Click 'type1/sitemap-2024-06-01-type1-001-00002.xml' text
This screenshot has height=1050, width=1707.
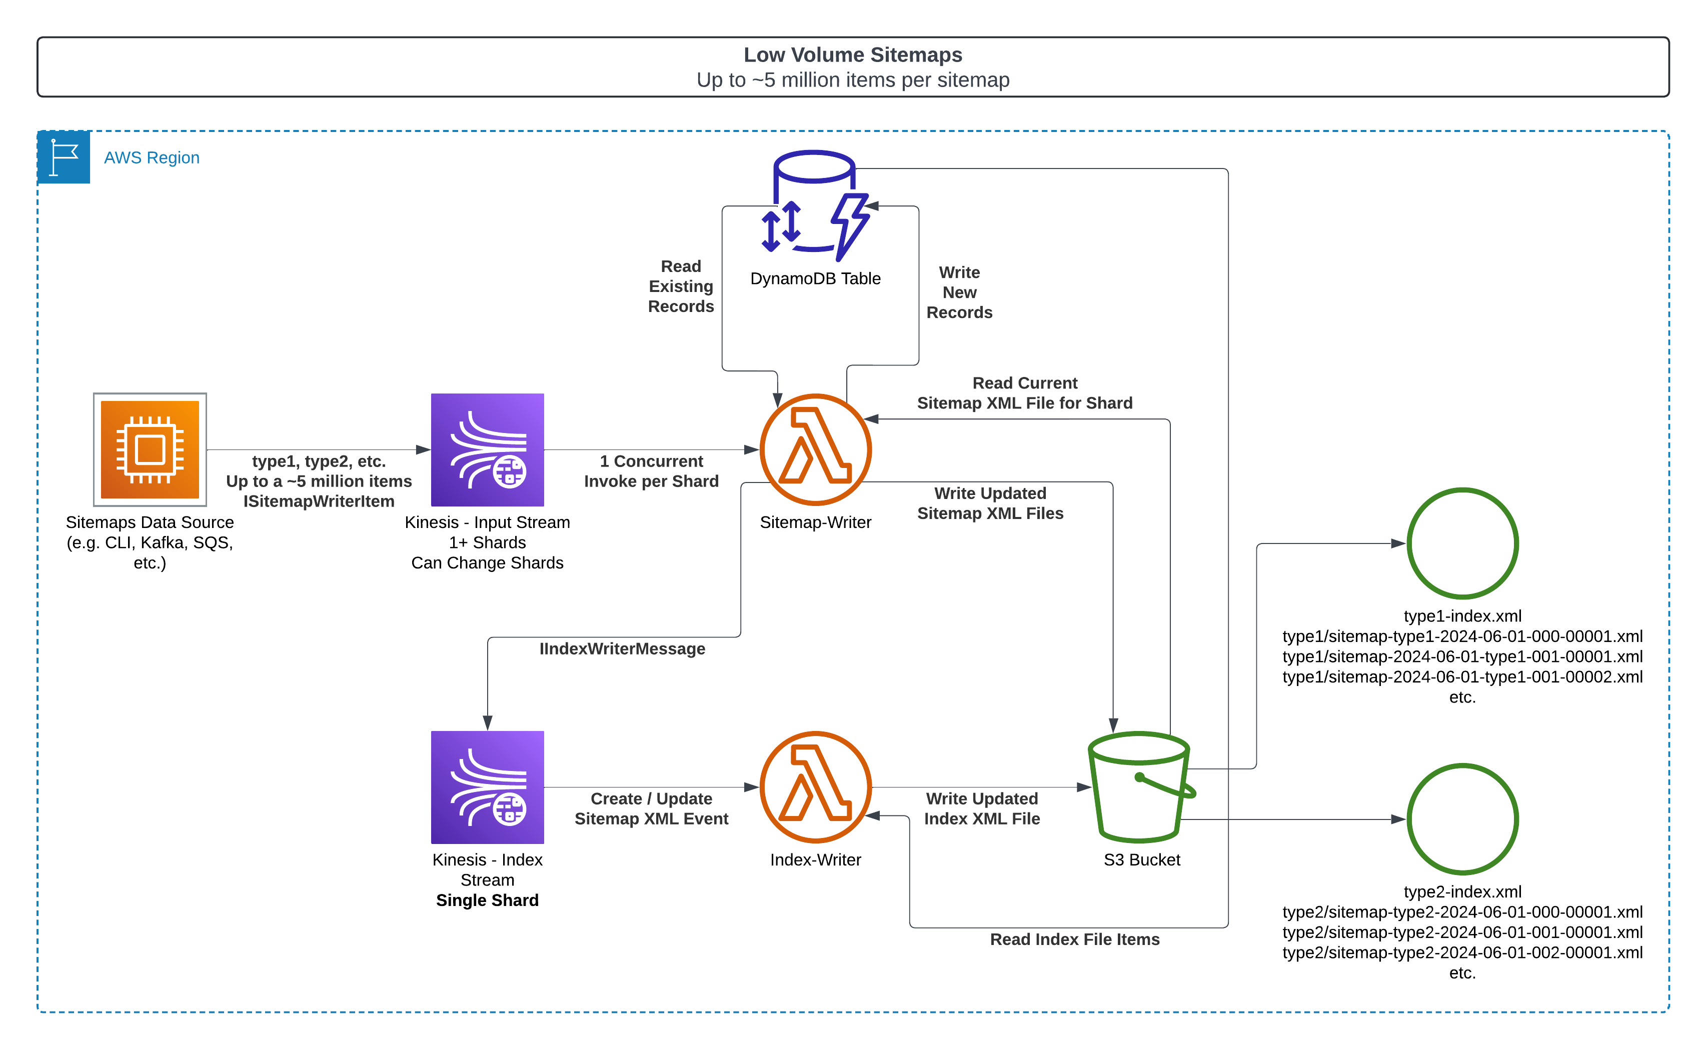coord(1462,677)
